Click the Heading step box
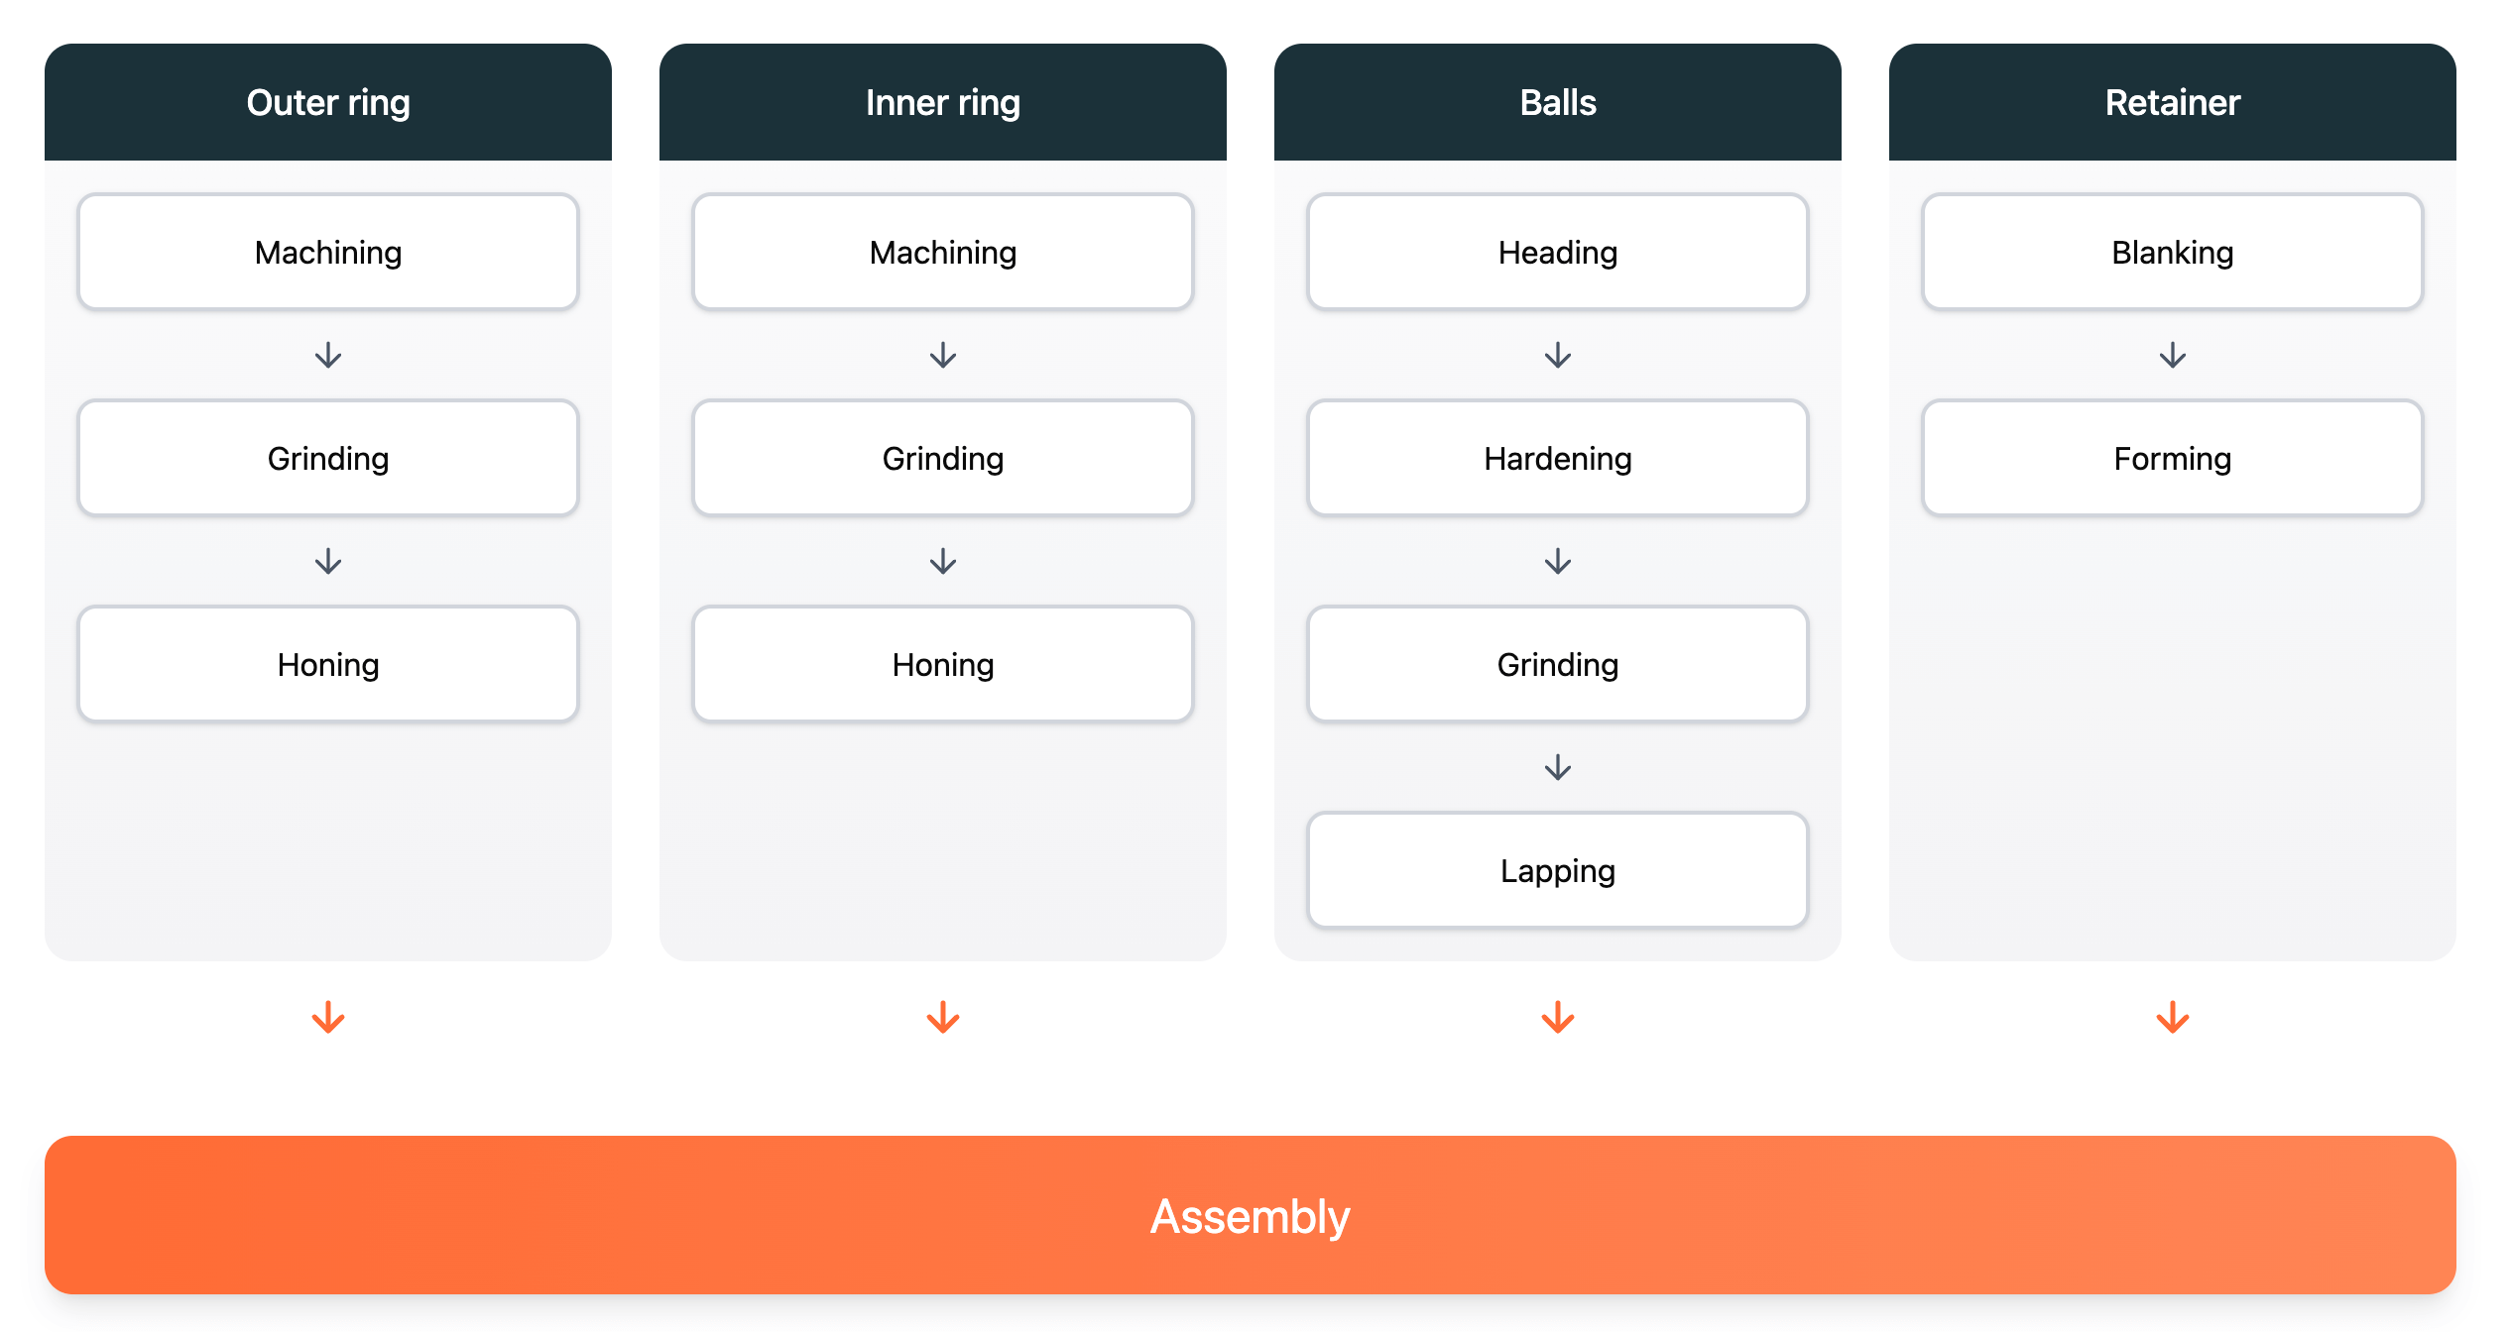The height and width of the screenshot is (1332, 2511). (1558, 253)
